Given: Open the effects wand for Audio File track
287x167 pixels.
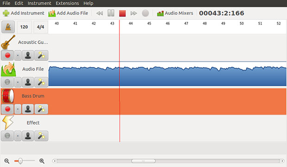Looking at the screenshot, I should click(x=41, y=82).
